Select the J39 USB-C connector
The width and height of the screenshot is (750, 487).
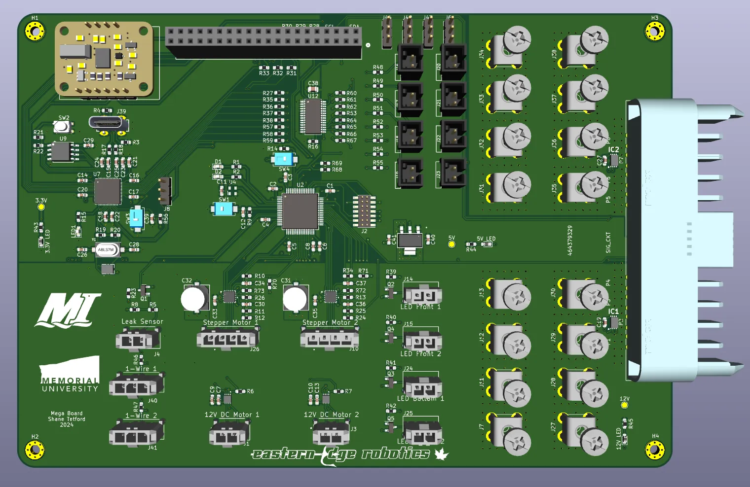108,124
